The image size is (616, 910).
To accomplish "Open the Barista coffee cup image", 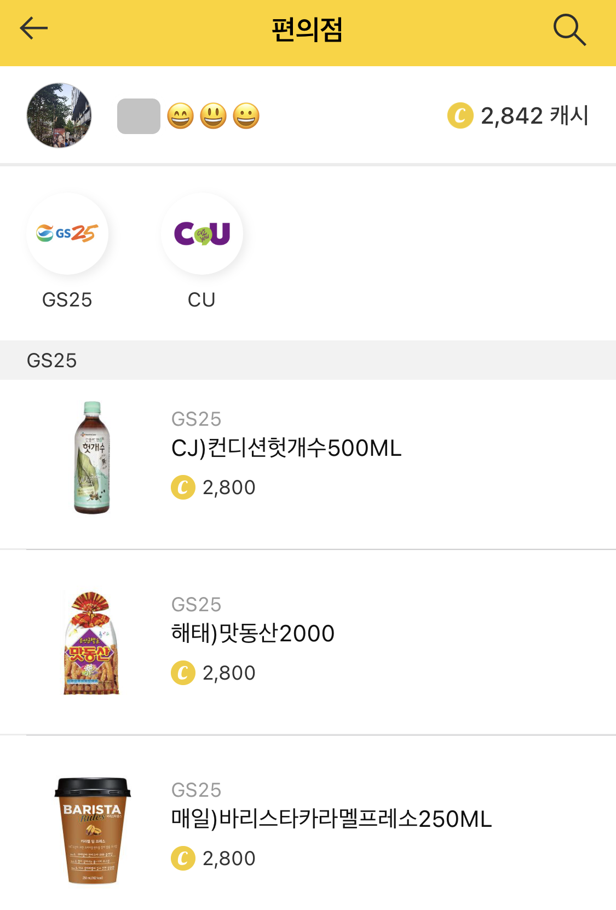I will click(x=93, y=830).
